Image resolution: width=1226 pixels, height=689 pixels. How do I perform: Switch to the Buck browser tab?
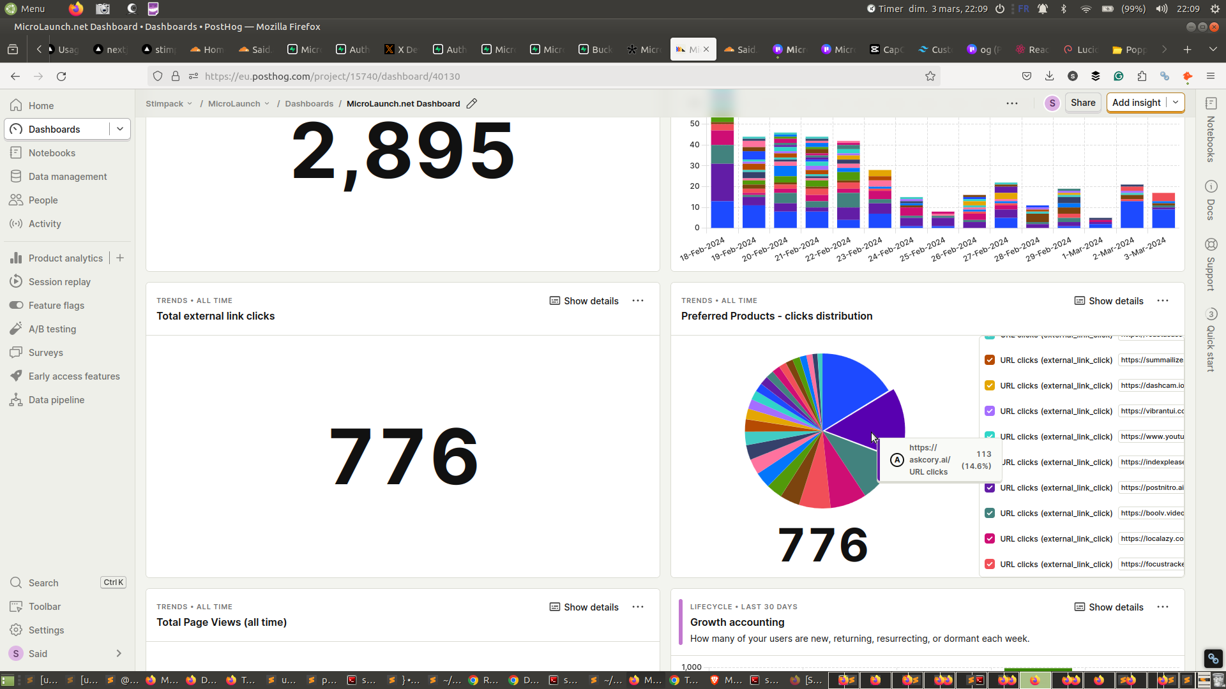595,49
